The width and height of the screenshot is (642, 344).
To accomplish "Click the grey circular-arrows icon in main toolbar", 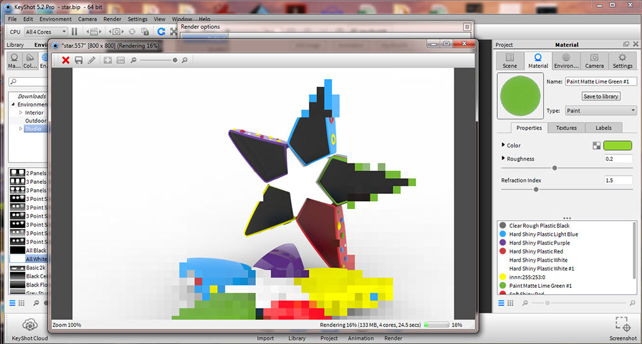I will click(x=132, y=31).
